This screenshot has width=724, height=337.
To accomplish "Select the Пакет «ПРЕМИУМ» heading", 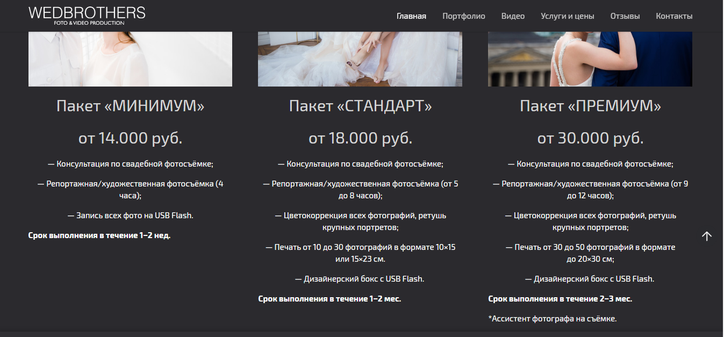I will [590, 106].
